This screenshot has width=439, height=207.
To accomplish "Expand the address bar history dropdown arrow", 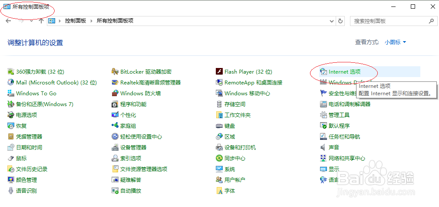I will point(332,21).
